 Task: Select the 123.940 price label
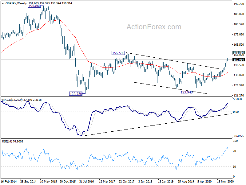(187, 92)
